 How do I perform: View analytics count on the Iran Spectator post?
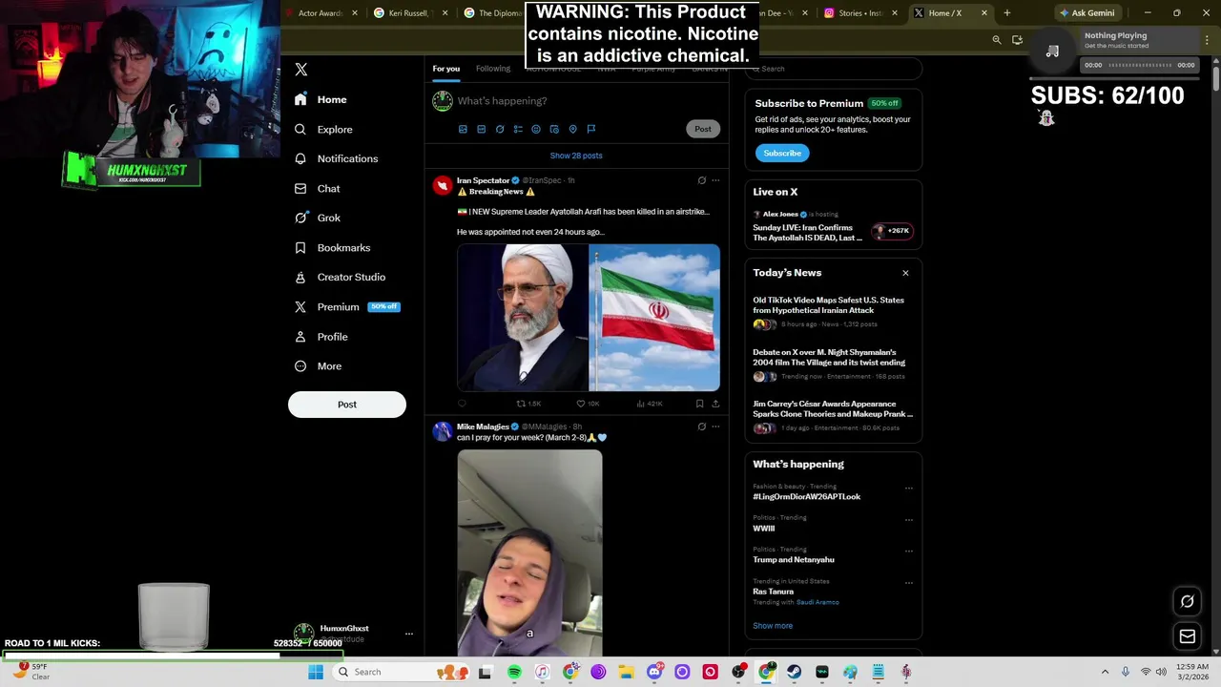tap(649, 404)
